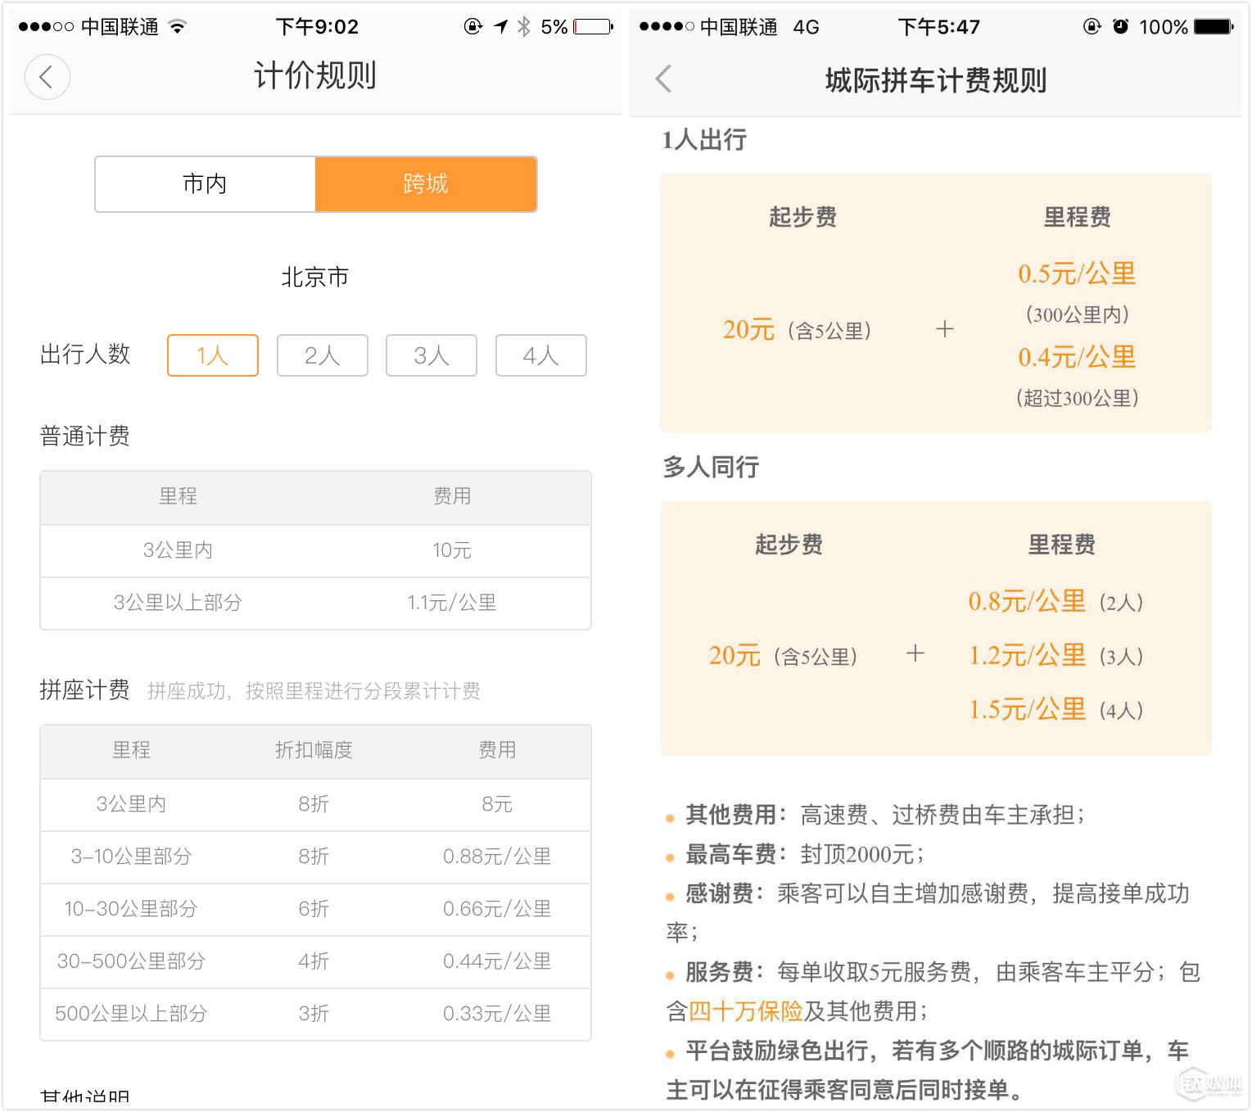Choose 4人 as the travel party size

coord(540,355)
